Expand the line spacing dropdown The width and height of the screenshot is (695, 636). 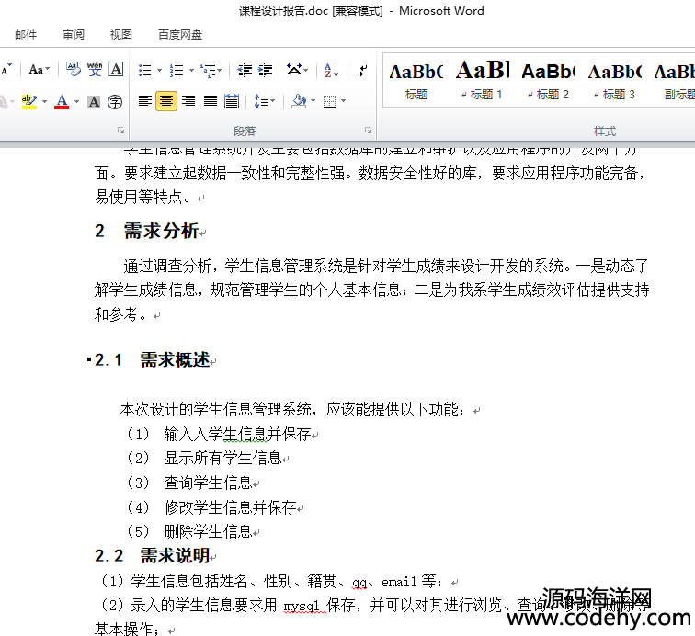point(274,101)
